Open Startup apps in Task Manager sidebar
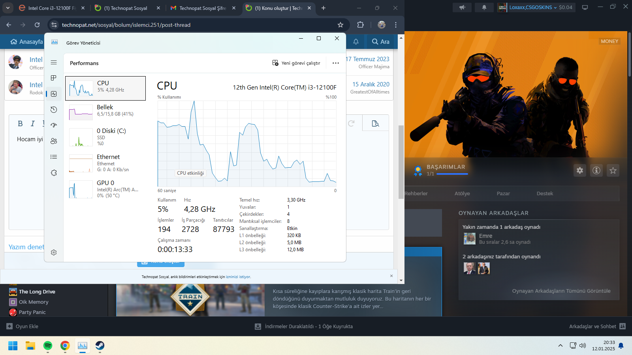632x355 pixels. [x=54, y=125]
